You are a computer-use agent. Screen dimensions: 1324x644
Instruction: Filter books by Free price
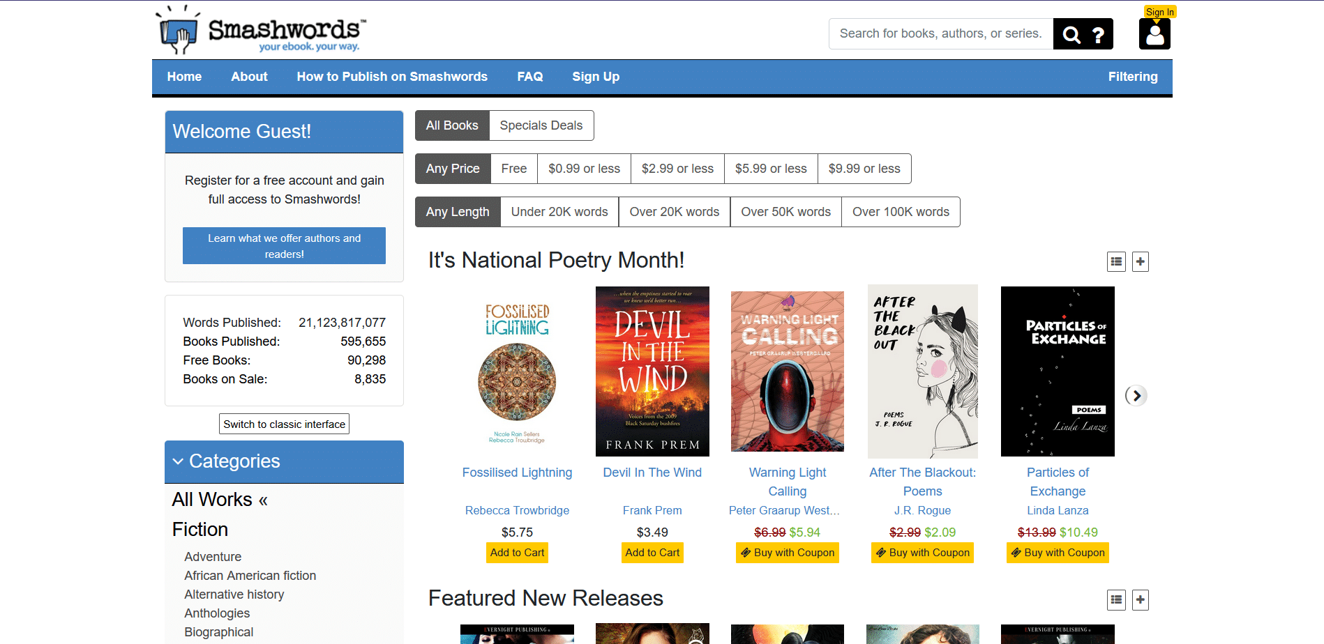[514, 169]
